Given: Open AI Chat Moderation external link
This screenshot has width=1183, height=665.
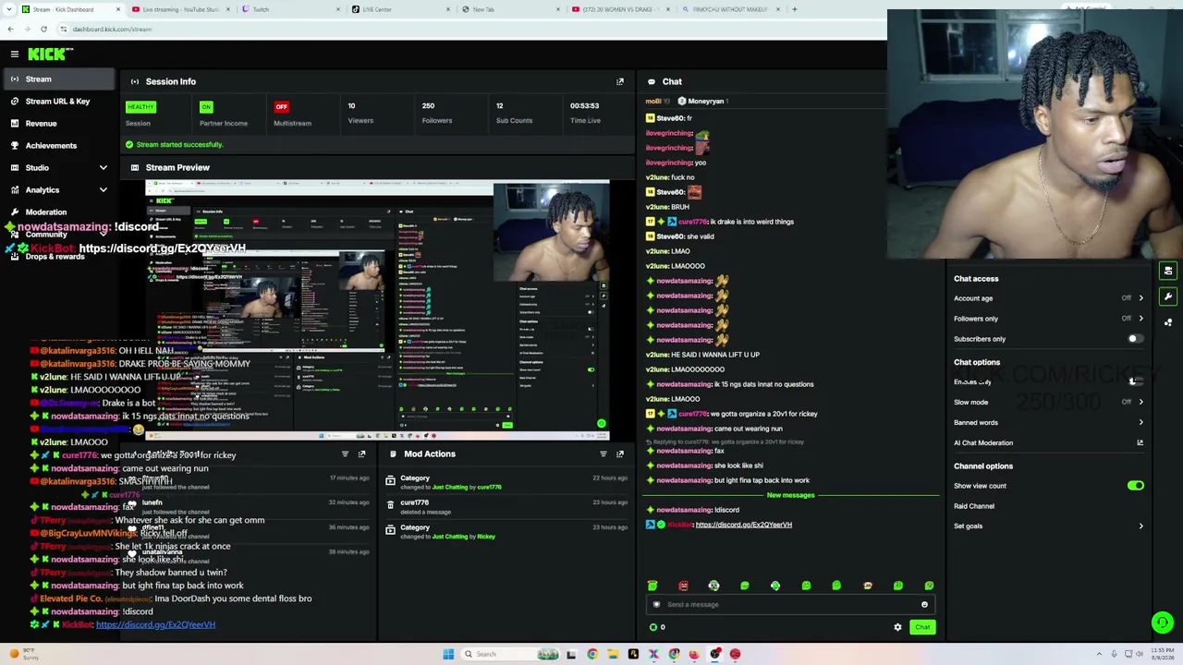Looking at the screenshot, I should click(x=1140, y=442).
